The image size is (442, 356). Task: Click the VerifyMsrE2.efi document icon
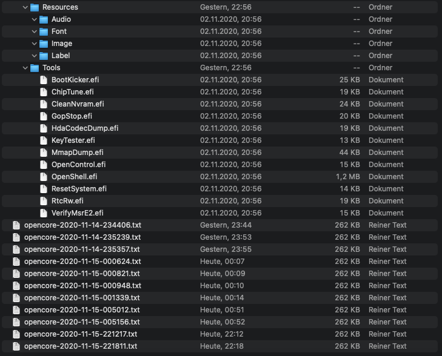click(44, 213)
